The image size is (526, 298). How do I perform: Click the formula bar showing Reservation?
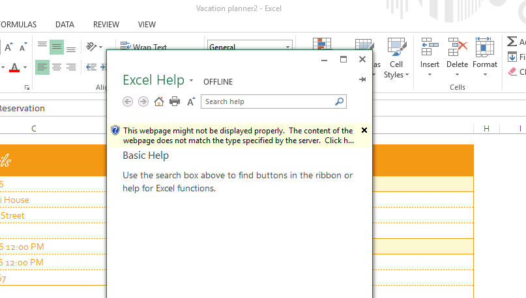(x=53, y=108)
